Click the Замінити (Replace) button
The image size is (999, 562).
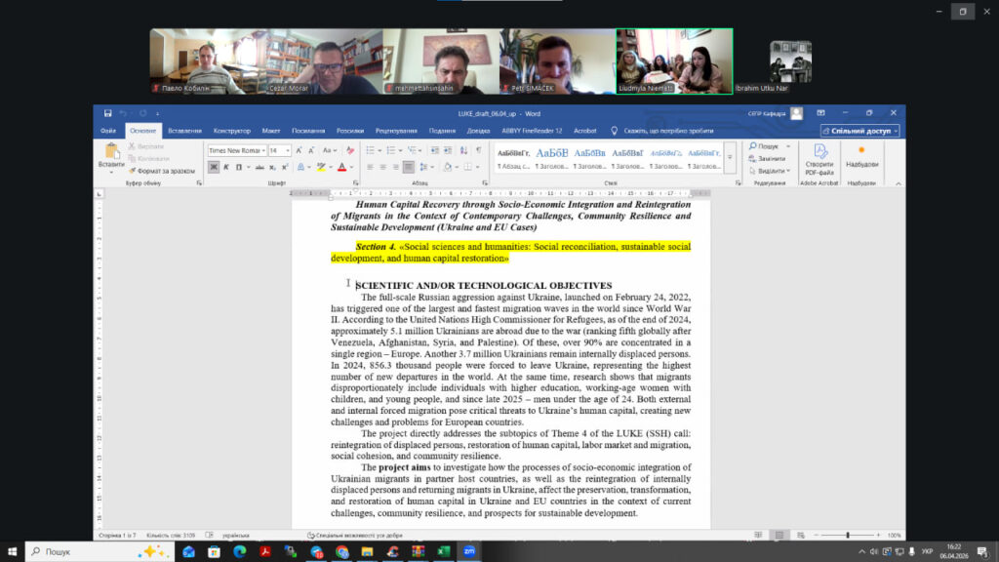[x=770, y=158]
